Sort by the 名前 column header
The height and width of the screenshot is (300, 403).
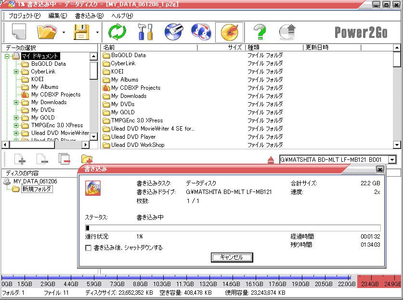coord(149,48)
